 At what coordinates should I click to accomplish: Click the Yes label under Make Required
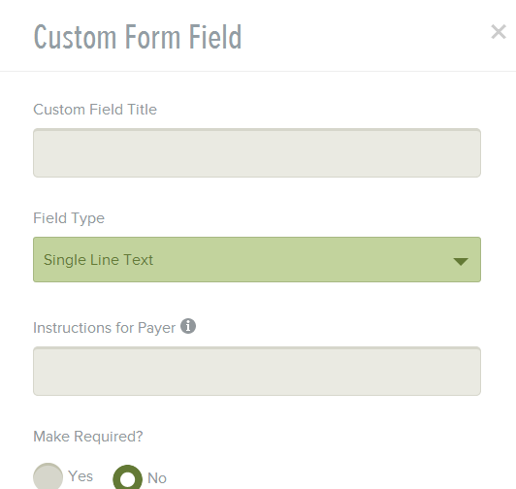[x=81, y=476]
